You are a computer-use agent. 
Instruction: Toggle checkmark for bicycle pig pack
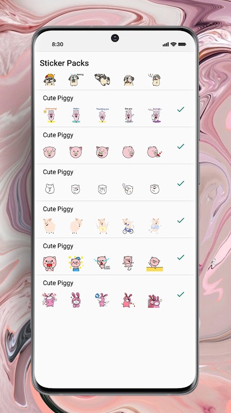[x=181, y=220]
